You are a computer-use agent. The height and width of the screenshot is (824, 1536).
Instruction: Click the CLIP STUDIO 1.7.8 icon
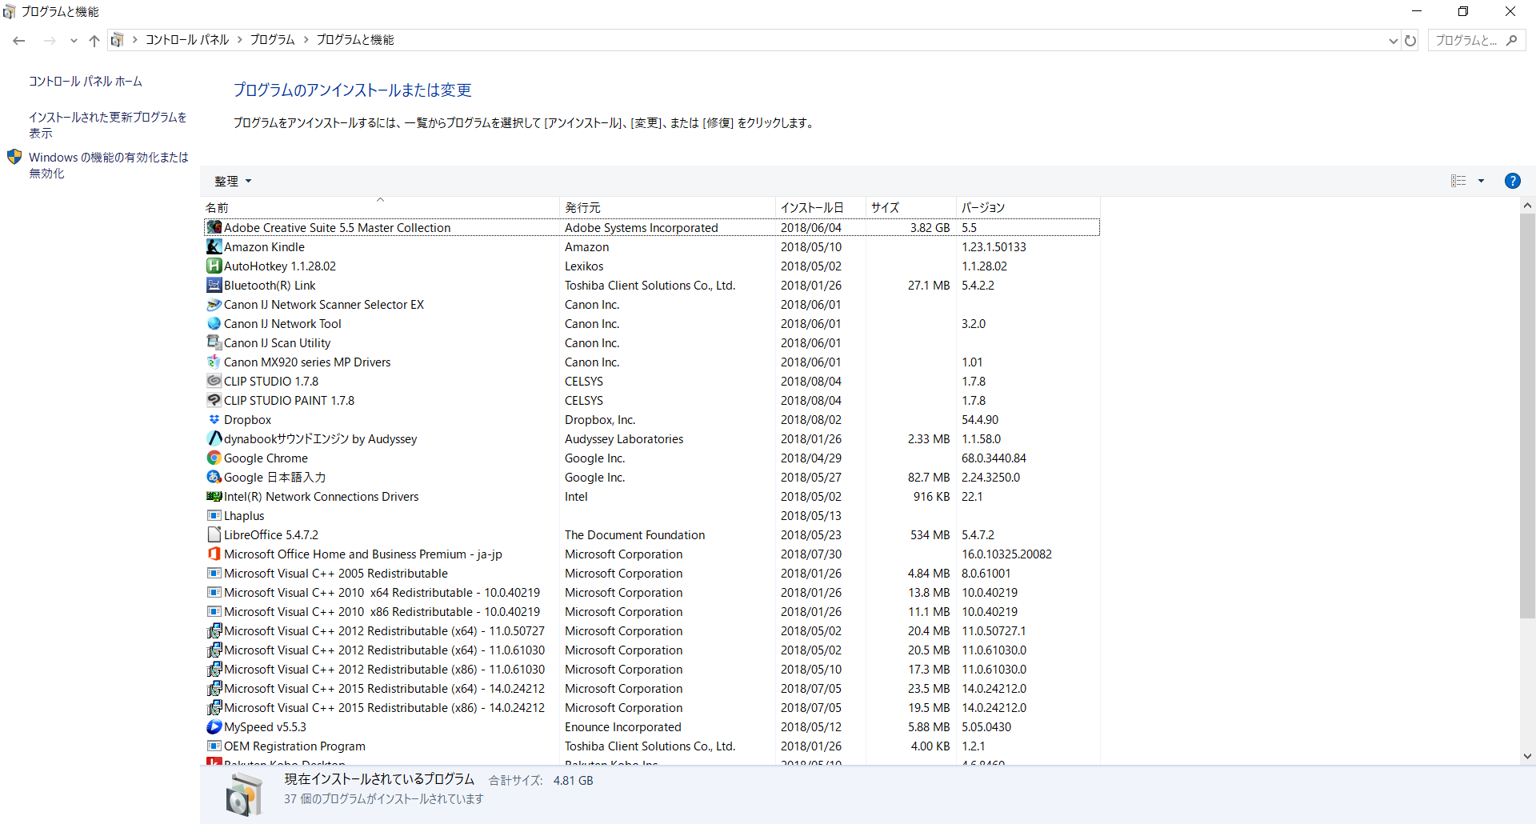pos(214,382)
